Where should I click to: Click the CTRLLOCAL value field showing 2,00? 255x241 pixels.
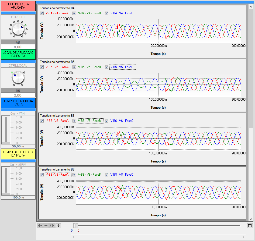click(18, 95)
